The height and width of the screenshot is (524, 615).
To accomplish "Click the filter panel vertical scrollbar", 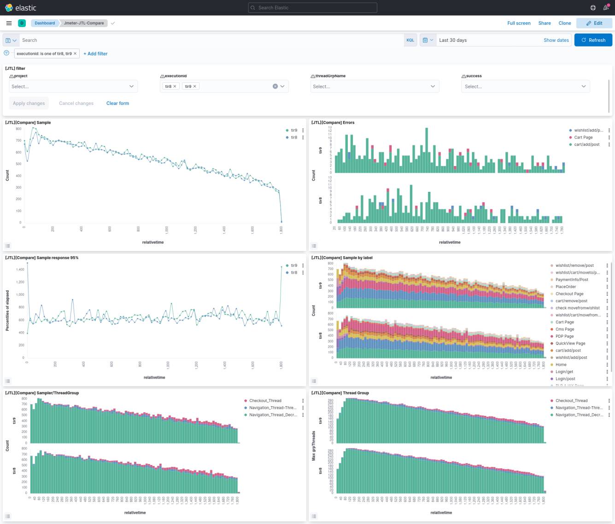I will click(x=609, y=96).
